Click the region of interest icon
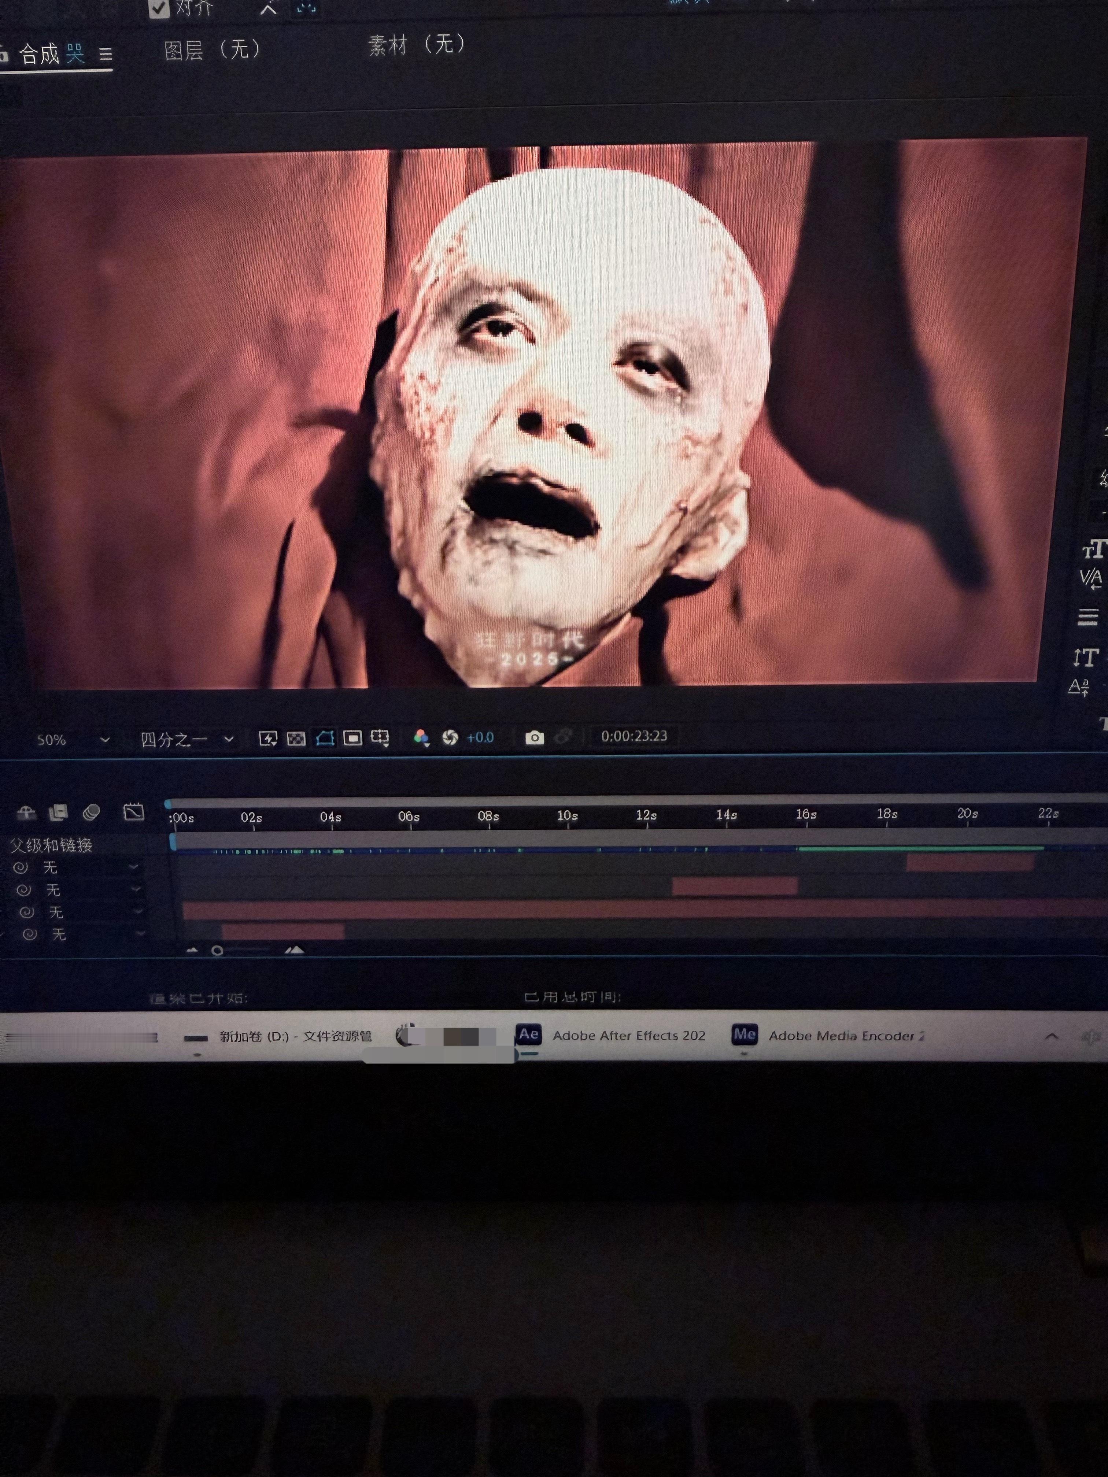This screenshot has height=1477, width=1108. (x=352, y=738)
